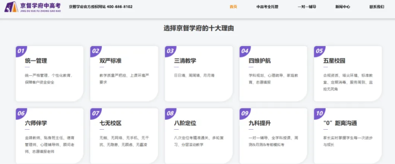Open the 新闻中心 navigation link
This screenshot has width=395, height=164.
click(342, 7)
